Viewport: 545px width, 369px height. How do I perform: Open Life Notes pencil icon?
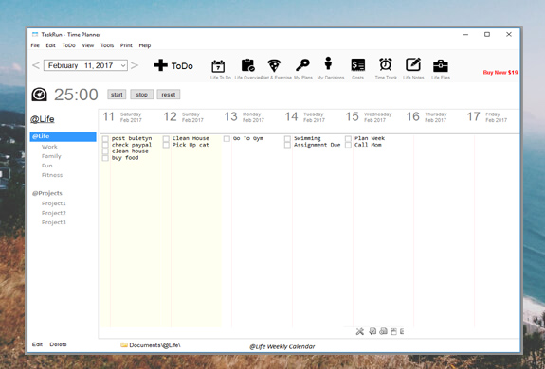click(413, 64)
